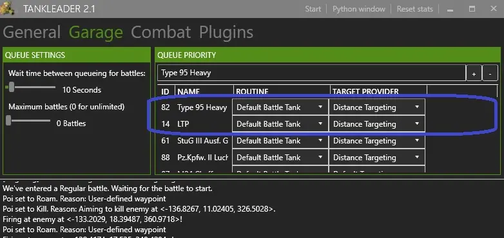Open Target Provider dropdown for Pz.Kpfw. II Luchs
Image resolution: width=504 pixels, height=238 pixels.
(377, 157)
